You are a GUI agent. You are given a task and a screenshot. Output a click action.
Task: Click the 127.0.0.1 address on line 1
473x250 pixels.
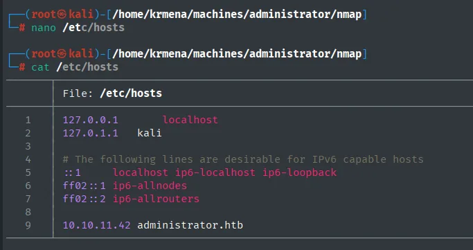(90, 120)
